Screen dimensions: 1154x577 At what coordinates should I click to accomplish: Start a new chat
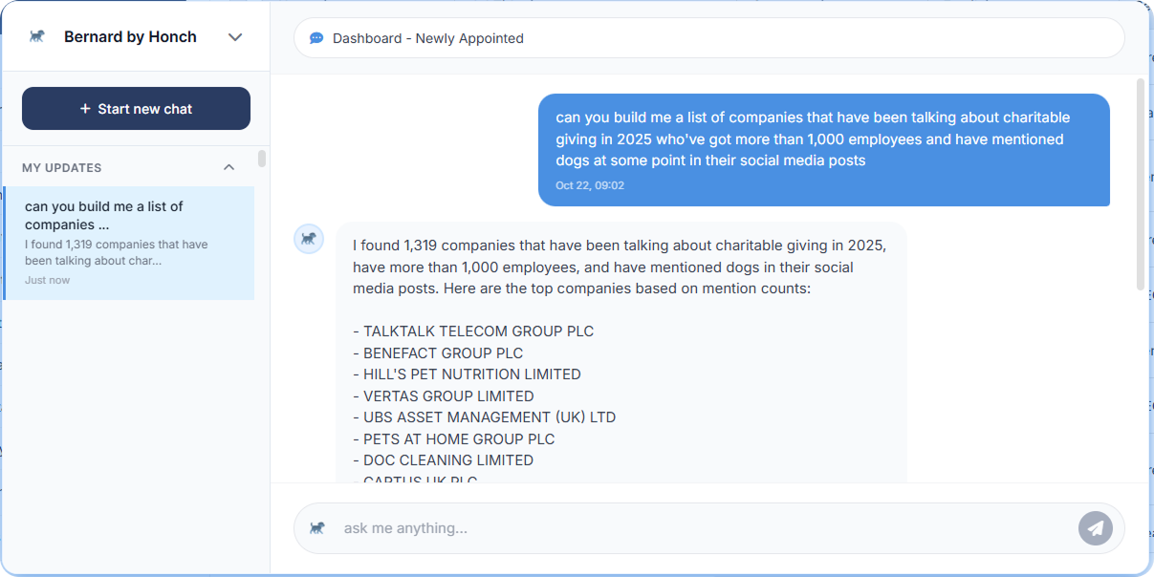136,109
